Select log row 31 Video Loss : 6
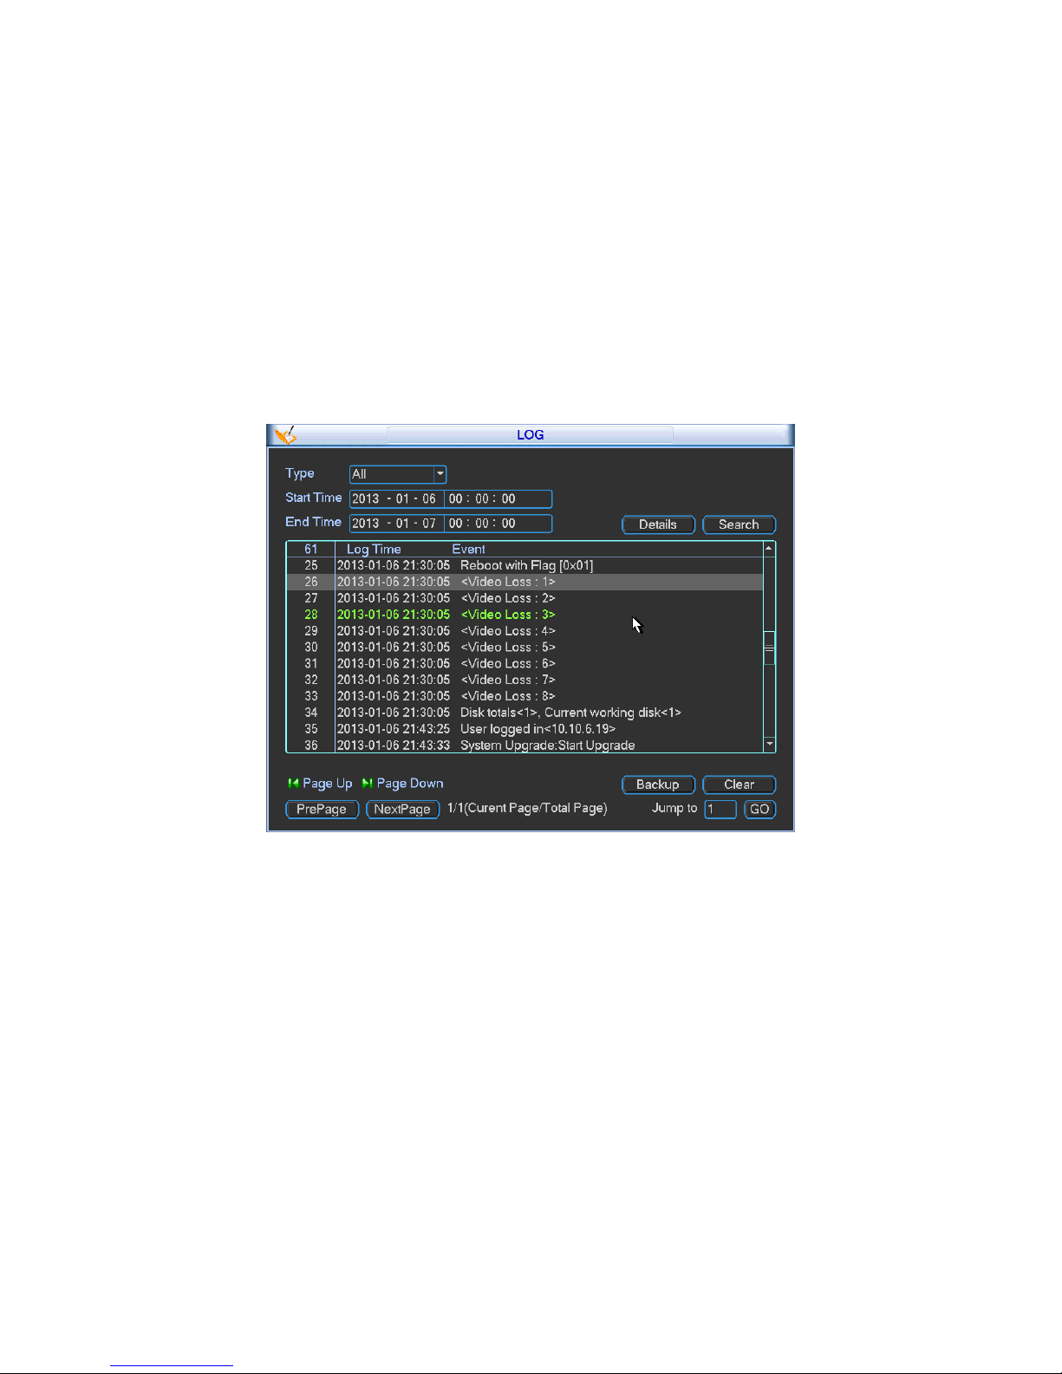The height and width of the screenshot is (1374, 1062). click(x=524, y=664)
